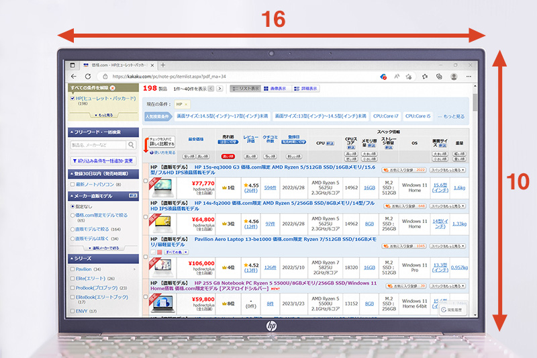Go to the next results page arrow
Screen dimensions: 537x358
pos(219,89)
